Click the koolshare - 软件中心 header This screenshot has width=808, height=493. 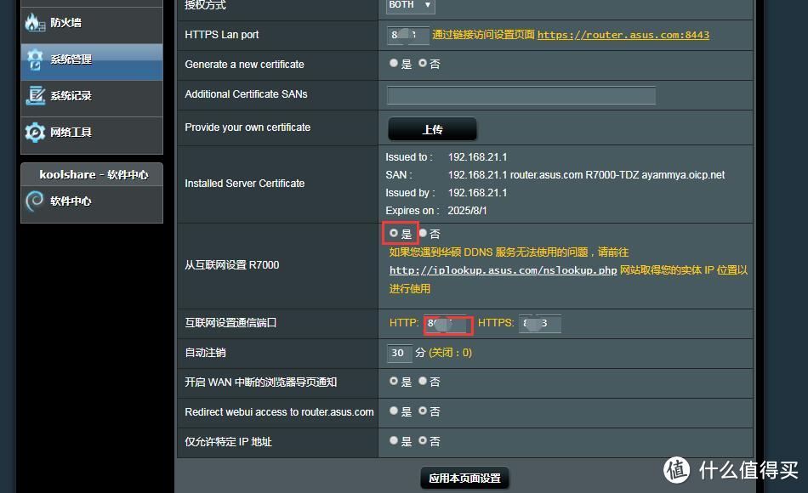pos(92,174)
